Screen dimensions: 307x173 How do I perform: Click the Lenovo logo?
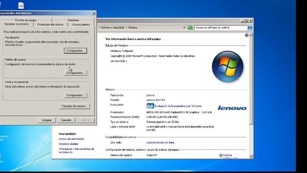pyautogui.click(x=232, y=108)
